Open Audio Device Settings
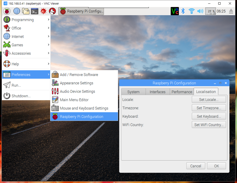The height and width of the screenshot is (183, 237). tap(84, 91)
